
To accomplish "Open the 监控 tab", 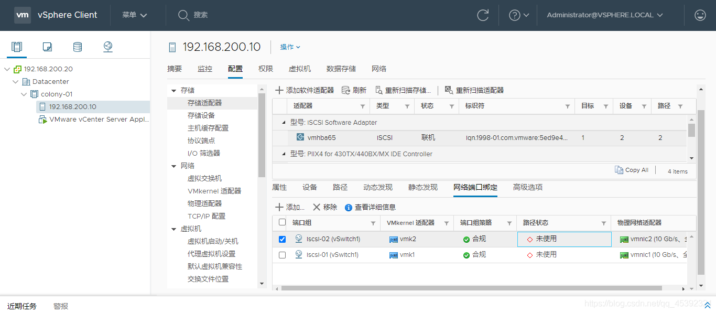I will [x=205, y=69].
